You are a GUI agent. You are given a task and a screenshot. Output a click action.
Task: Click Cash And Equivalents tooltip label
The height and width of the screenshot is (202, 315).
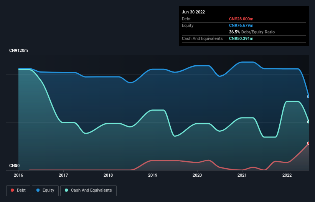coord(202,38)
